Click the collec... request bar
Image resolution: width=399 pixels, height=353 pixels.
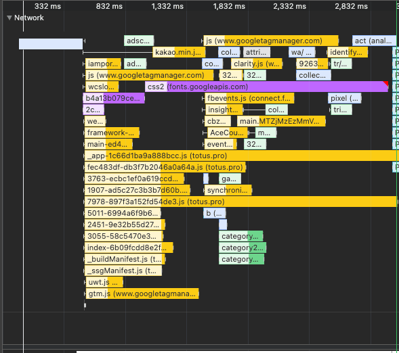coord(314,76)
